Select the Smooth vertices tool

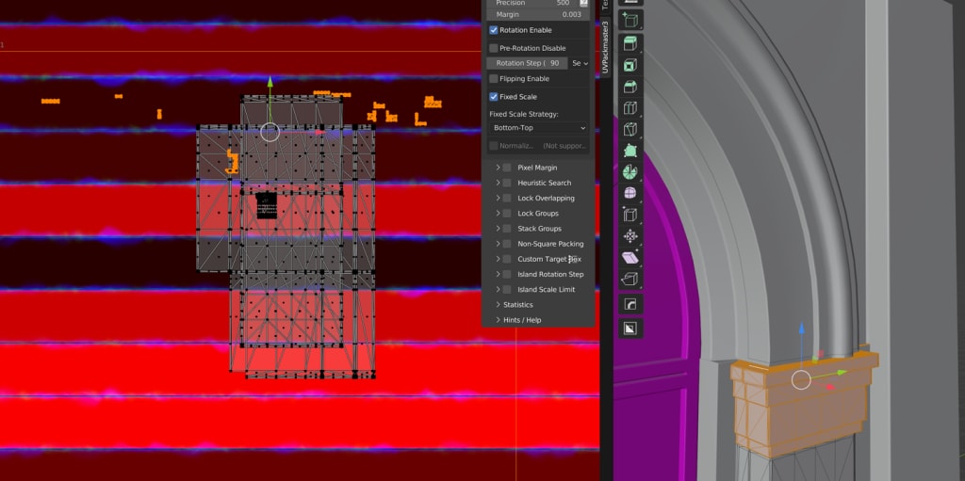coord(630,193)
